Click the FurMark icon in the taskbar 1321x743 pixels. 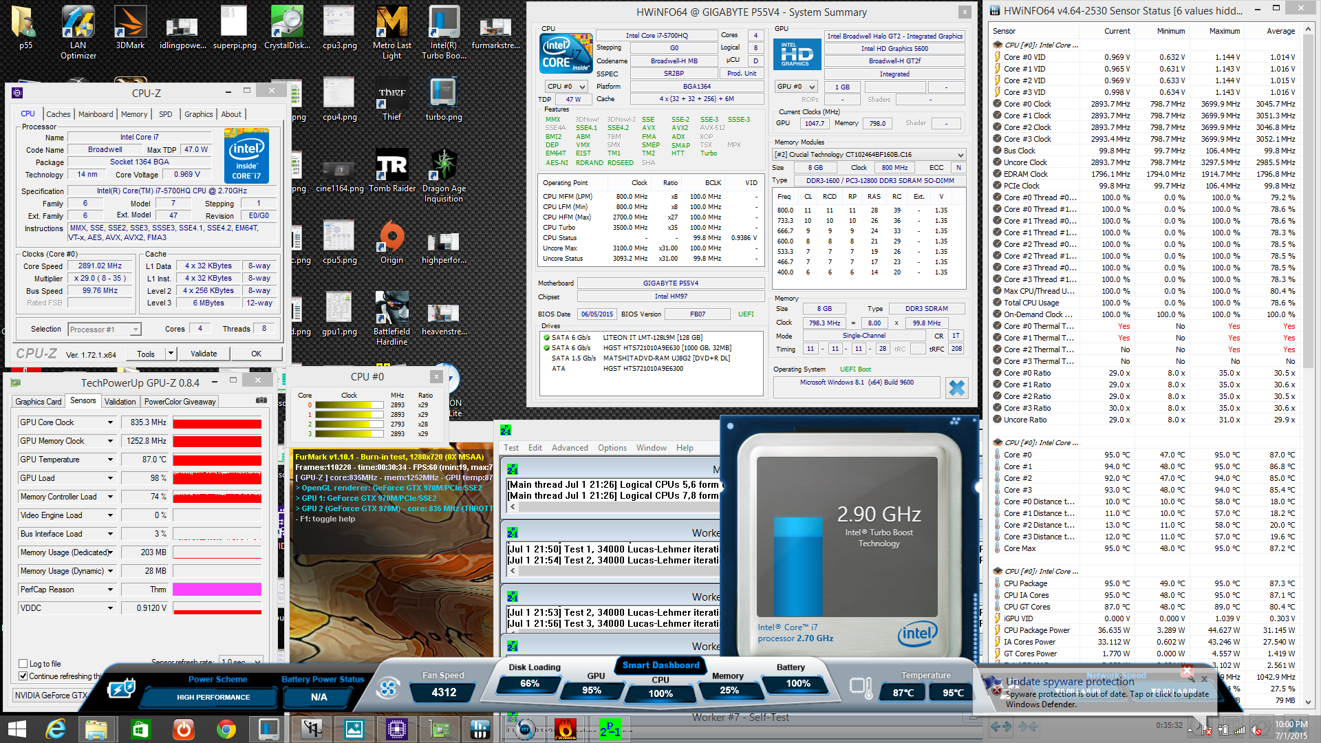[x=566, y=729]
